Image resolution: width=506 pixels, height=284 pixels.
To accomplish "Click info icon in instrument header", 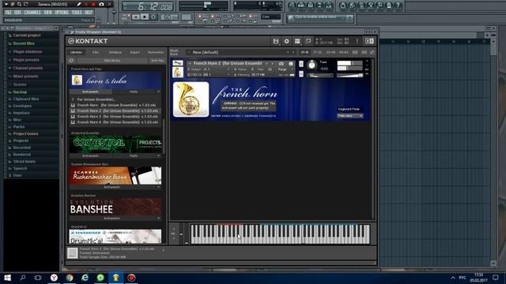I will point(290,64).
